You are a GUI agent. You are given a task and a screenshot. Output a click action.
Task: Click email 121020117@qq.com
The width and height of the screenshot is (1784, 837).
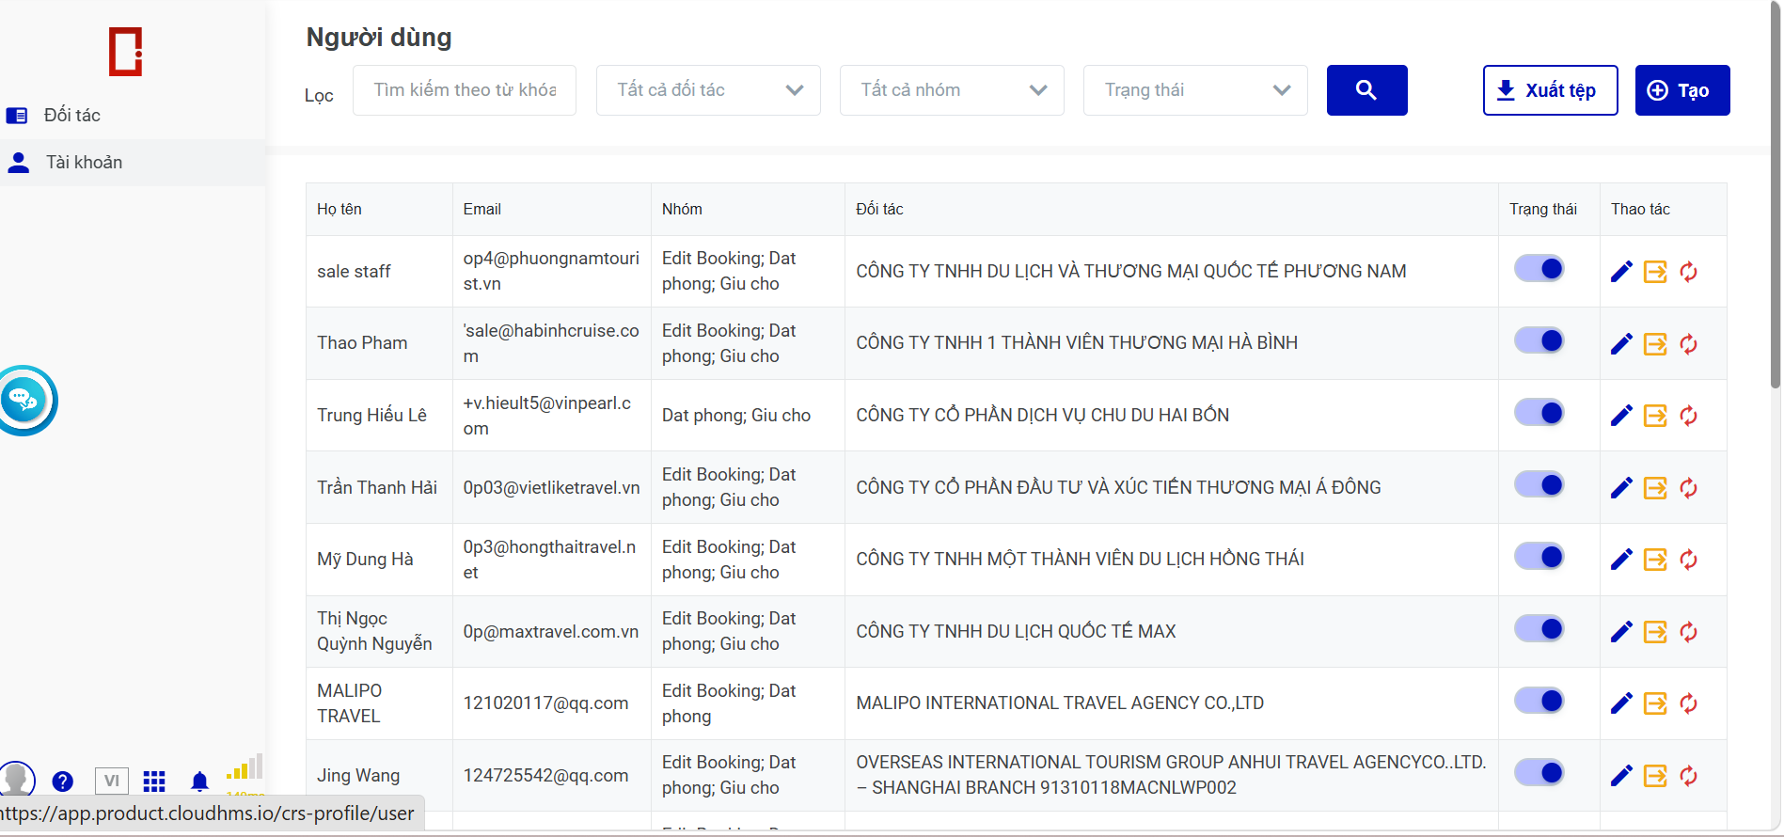click(545, 703)
